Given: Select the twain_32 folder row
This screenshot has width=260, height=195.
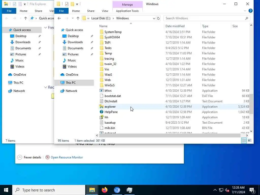Looking at the screenshot, I should [174, 64].
